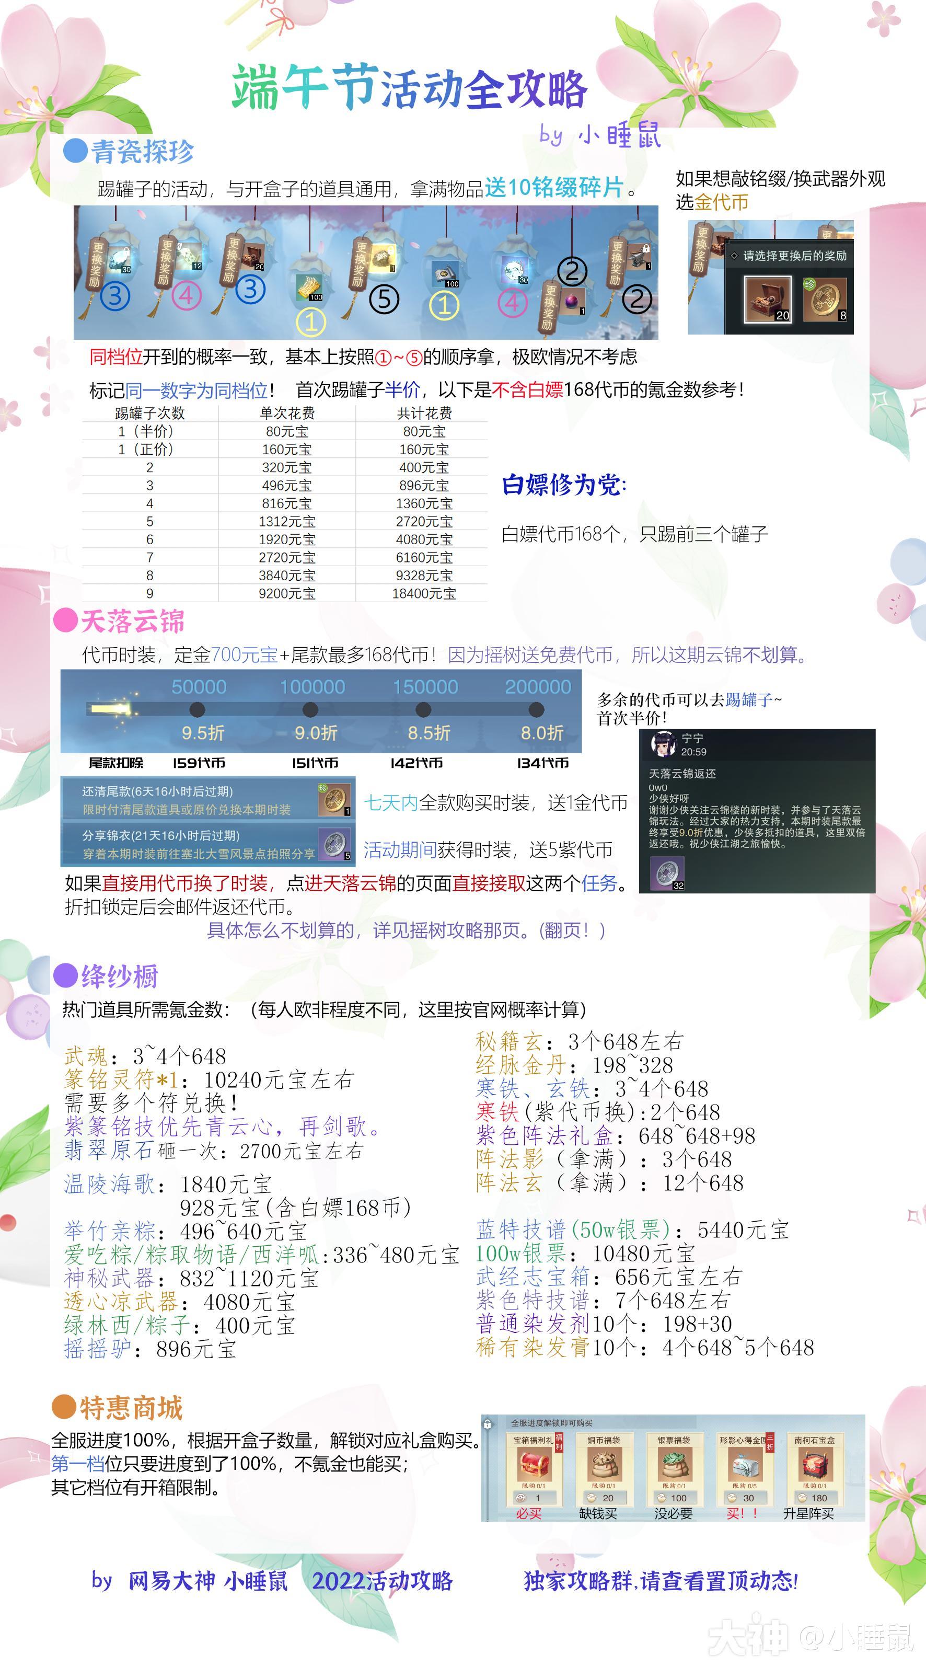Click the red 三折 tag on 形影心得金匣

769,1442
